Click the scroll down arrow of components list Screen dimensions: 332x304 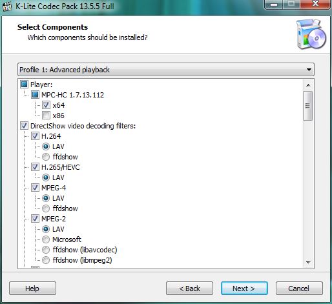coord(308,263)
